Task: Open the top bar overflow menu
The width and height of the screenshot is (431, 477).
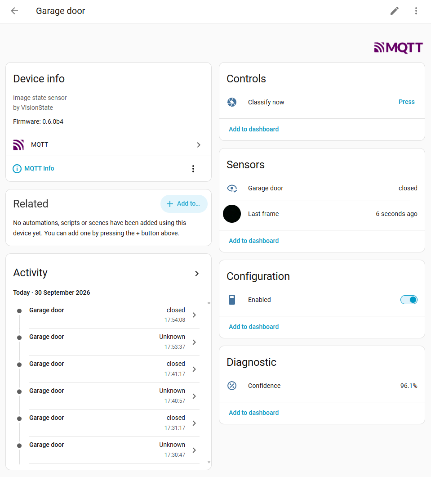Action: [416, 11]
